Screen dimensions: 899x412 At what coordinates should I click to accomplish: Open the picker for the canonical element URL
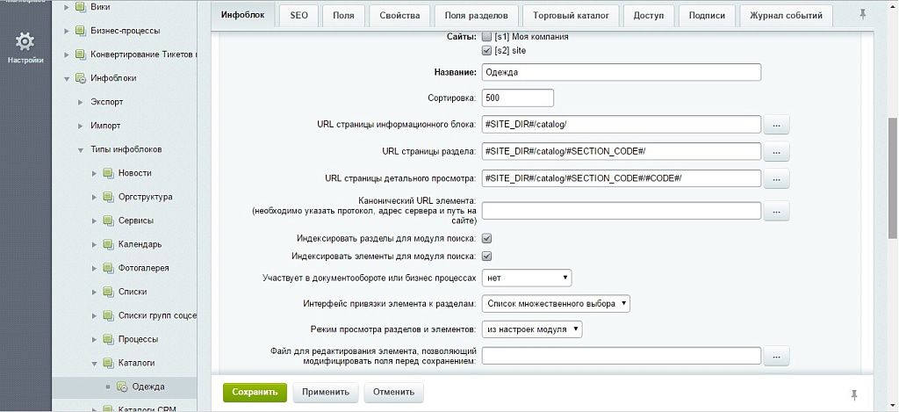776,211
